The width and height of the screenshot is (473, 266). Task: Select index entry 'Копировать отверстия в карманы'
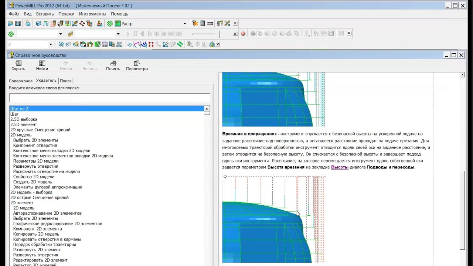pos(47,239)
